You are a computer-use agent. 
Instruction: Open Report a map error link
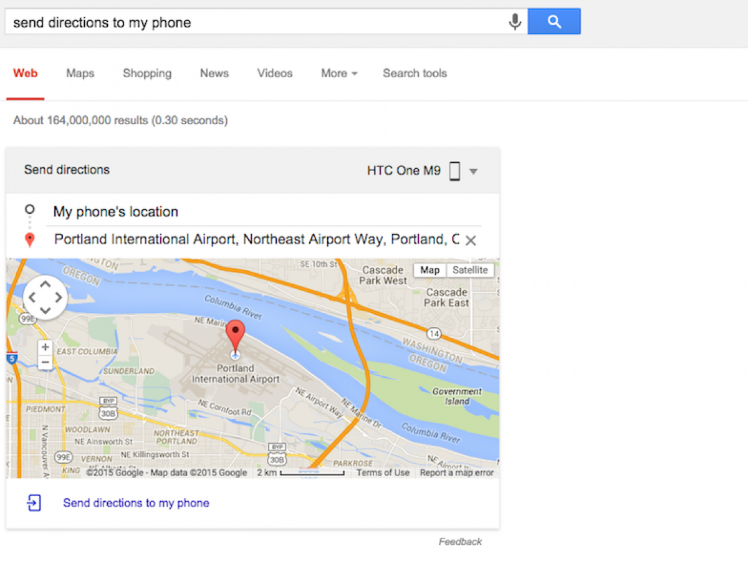pos(456,472)
